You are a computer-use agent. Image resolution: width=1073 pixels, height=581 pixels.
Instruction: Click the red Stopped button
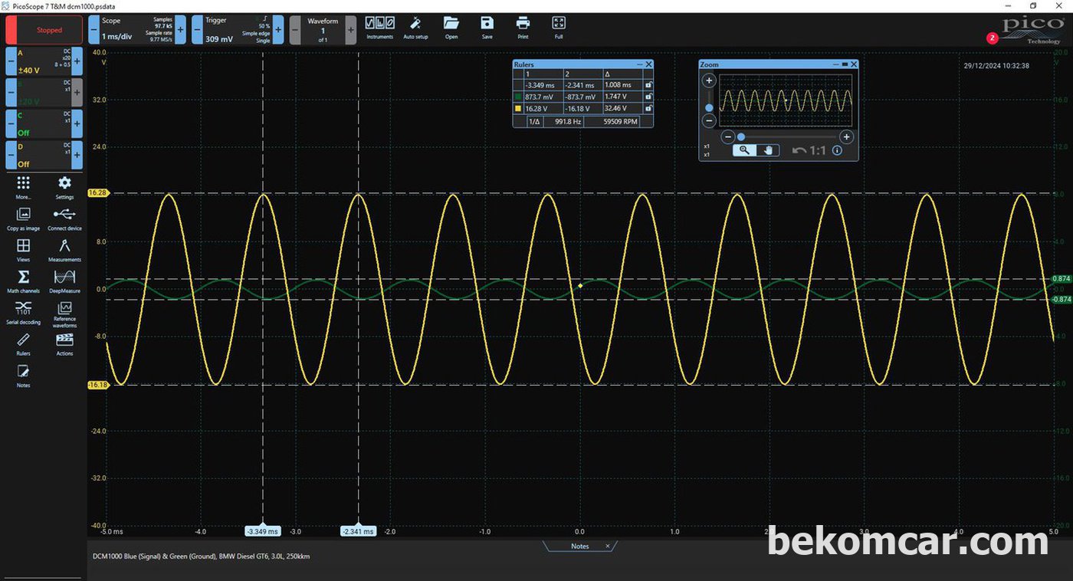(44, 30)
